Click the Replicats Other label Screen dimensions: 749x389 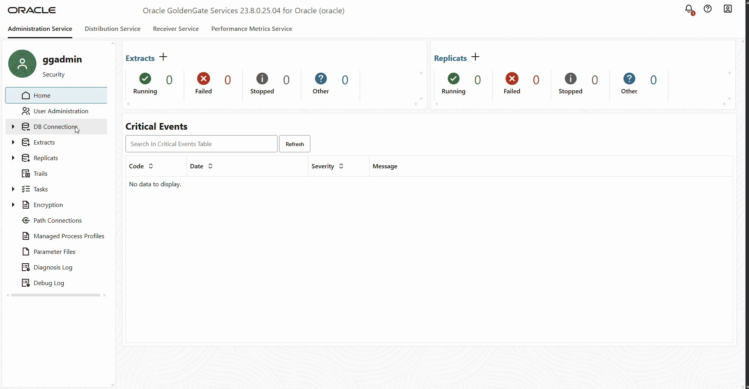coord(629,91)
